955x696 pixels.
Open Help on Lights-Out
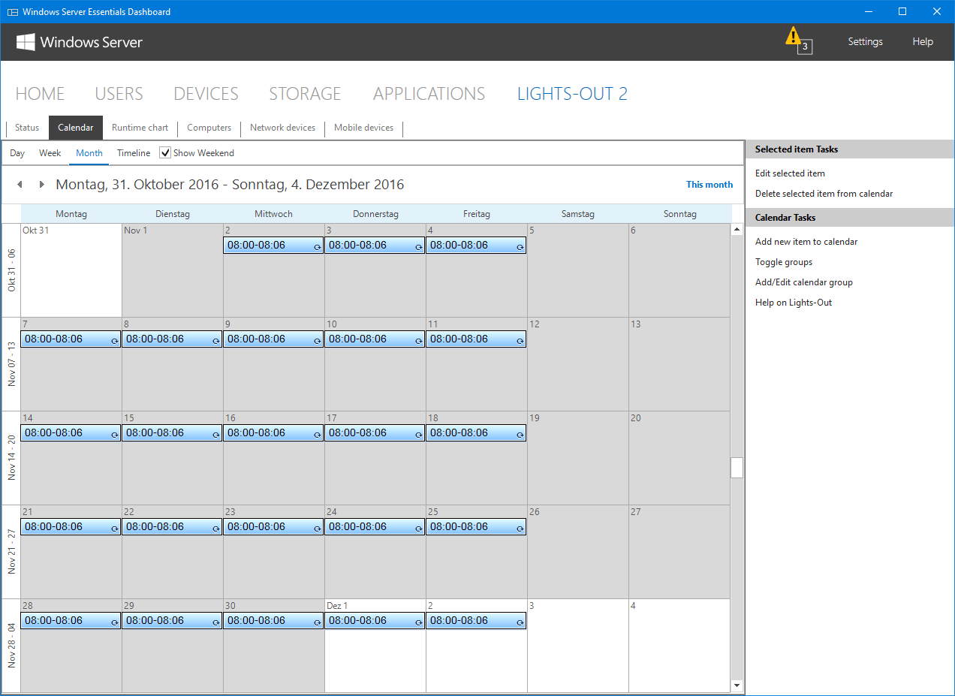(794, 303)
